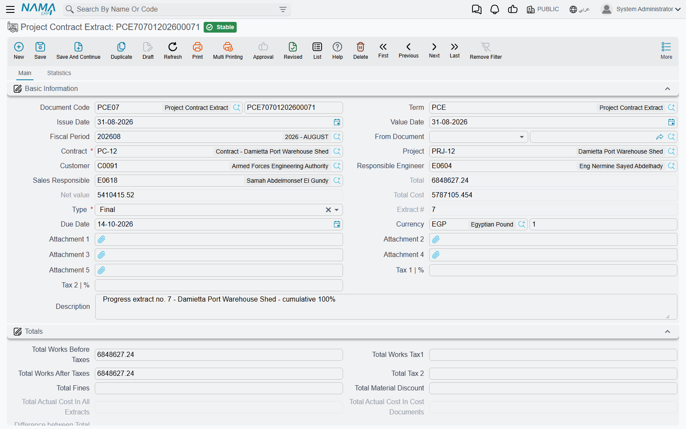Collapse the Totals section

668,332
